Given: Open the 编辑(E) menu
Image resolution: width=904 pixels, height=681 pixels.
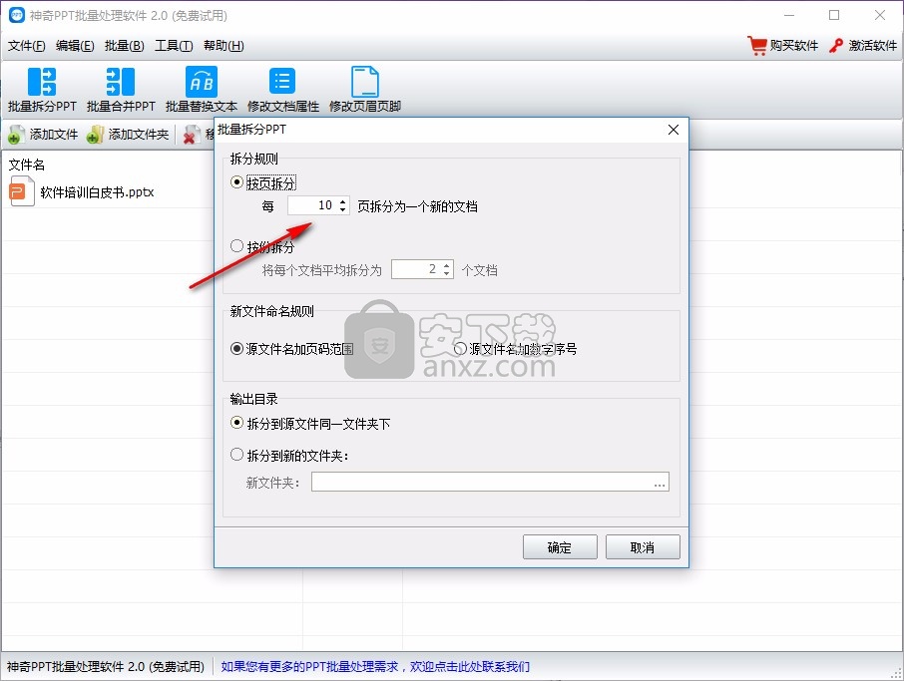Looking at the screenshot, I should [75, 46].
